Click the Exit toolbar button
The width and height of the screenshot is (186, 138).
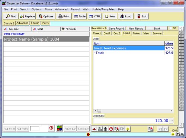coord(141,16)
